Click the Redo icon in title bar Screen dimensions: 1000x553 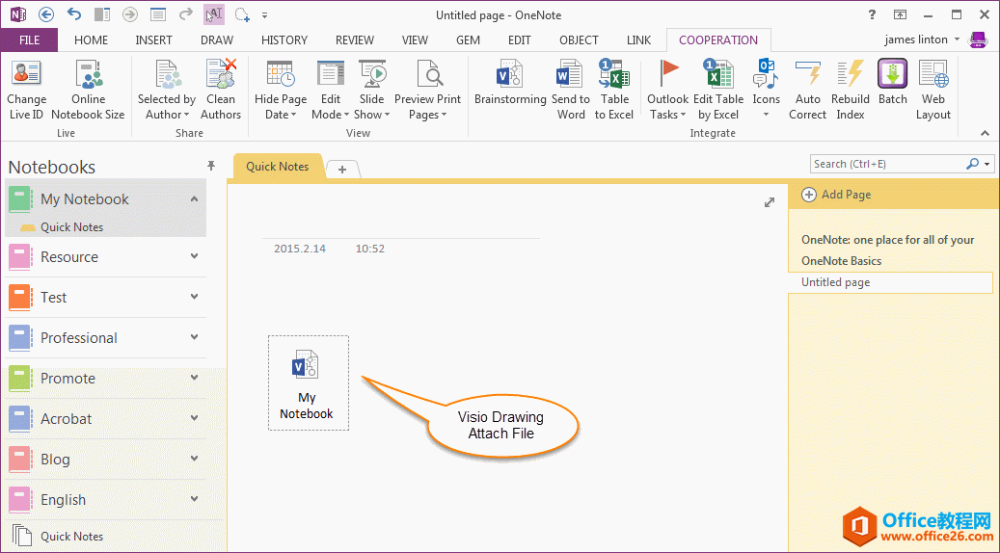[x=185, y=14]
